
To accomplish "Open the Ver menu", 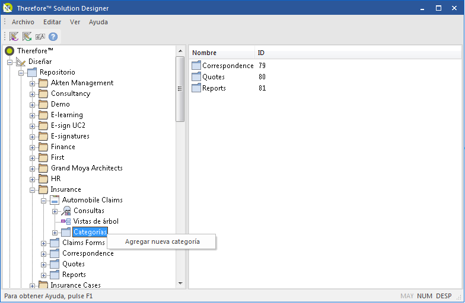I will tap(75, 22).
